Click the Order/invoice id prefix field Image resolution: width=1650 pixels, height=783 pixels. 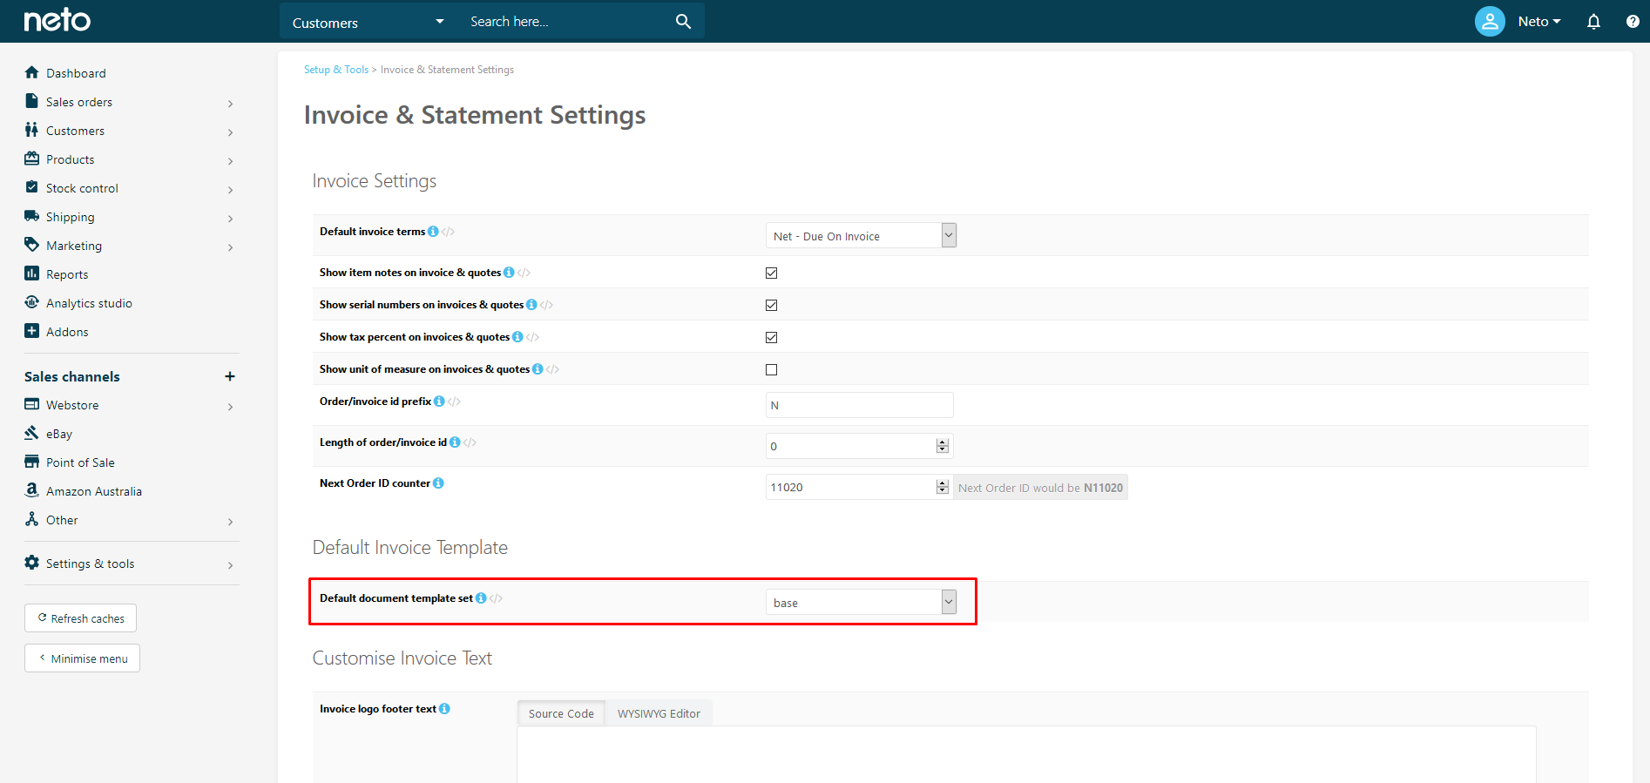(859, 405)
